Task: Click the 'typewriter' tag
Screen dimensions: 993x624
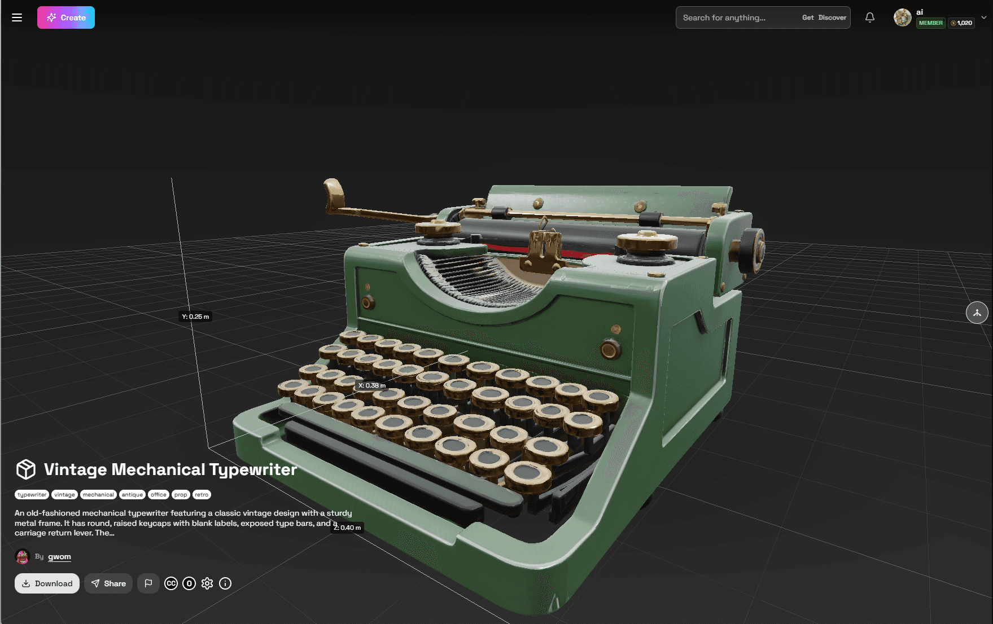Action: pyautogui.click(x=32, y=495)
